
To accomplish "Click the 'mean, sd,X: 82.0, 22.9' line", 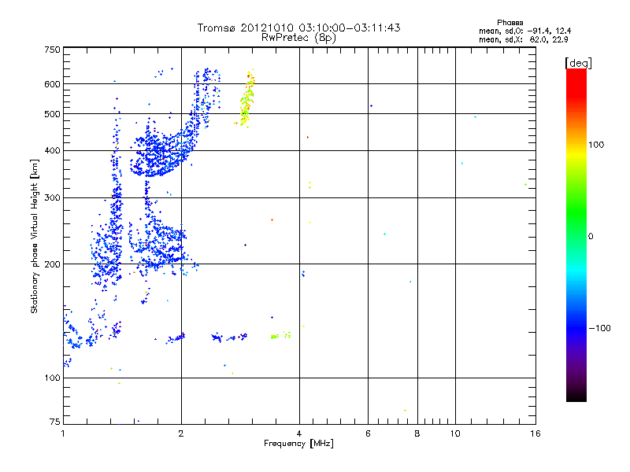I will (524, 40).
